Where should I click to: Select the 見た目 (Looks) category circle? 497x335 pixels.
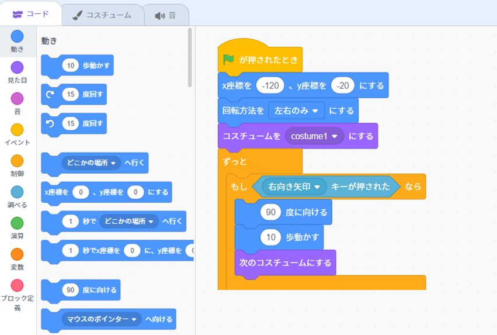pos(17,67)
